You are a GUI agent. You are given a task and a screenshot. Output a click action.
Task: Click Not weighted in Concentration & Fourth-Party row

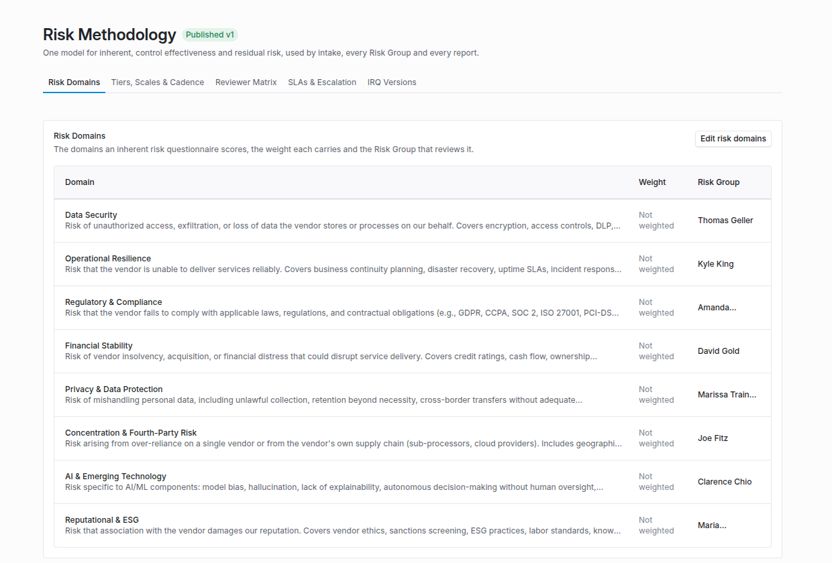click(656, 438)
